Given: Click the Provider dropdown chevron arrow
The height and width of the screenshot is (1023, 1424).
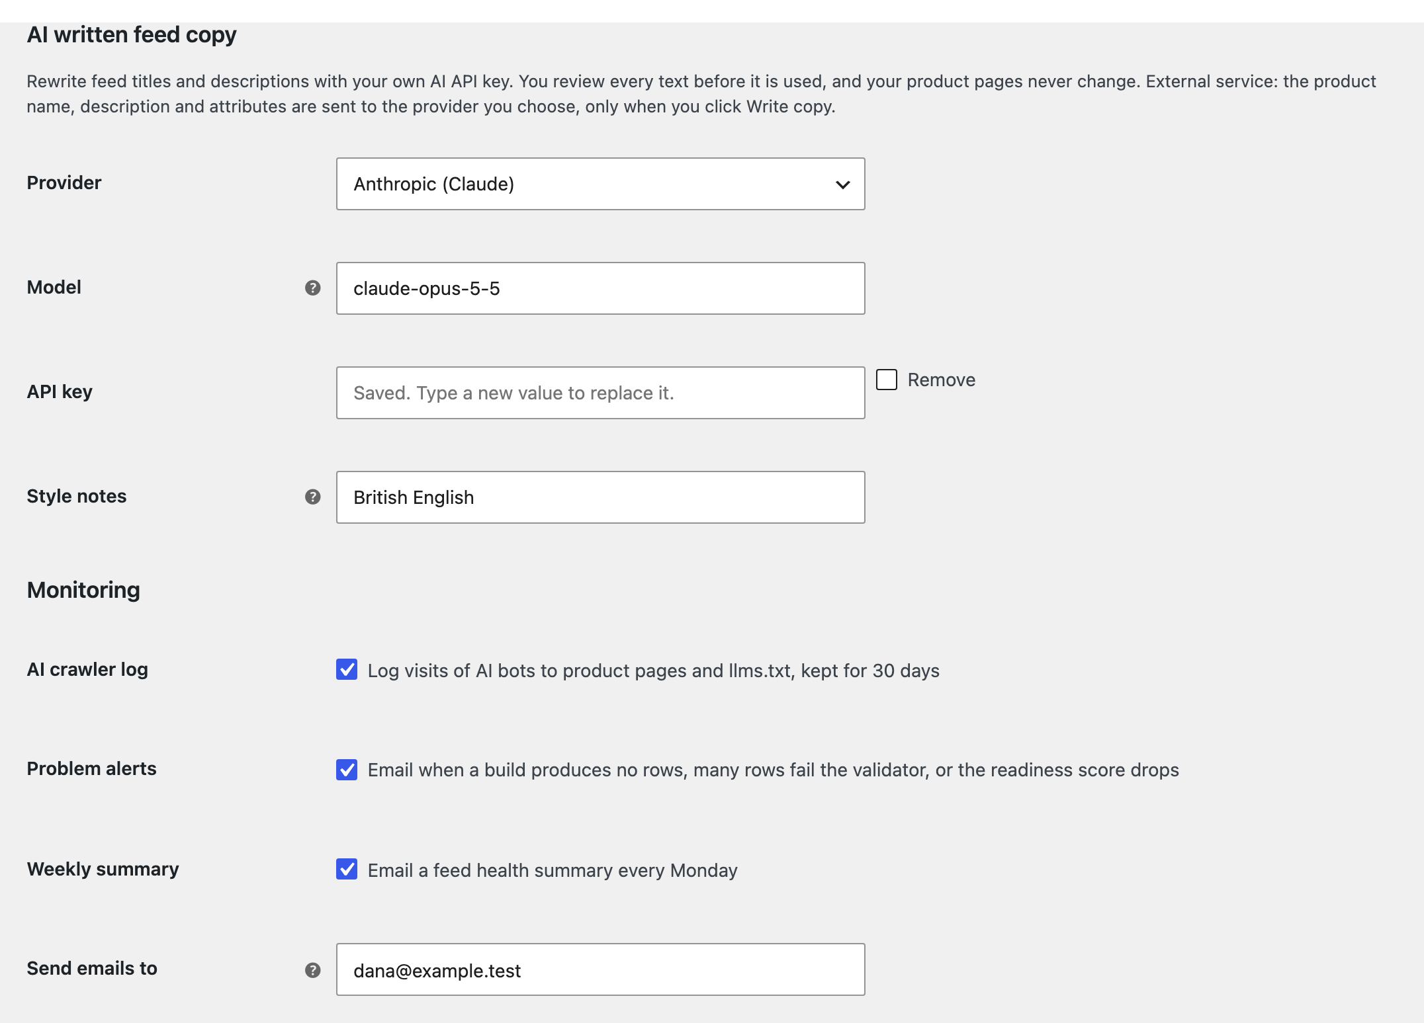Looking at the screenshot, I should point(842,184).
